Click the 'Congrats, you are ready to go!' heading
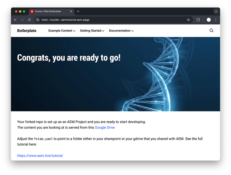The width and height of the screenshot is (231, 175). (x=69, y=58)
